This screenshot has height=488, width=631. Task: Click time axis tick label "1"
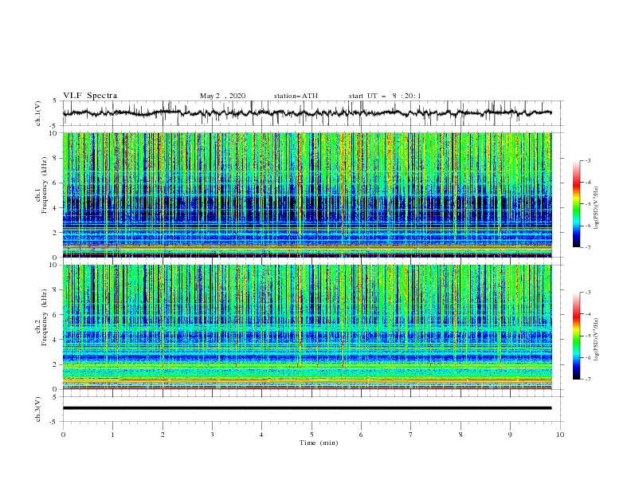112,435
